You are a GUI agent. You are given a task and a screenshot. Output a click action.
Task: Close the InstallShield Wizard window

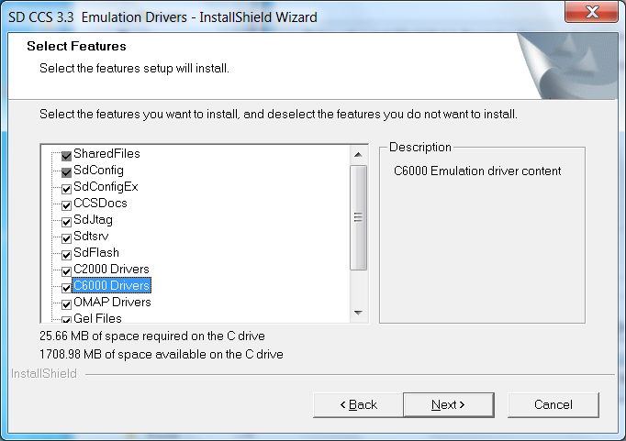[592, 12]
